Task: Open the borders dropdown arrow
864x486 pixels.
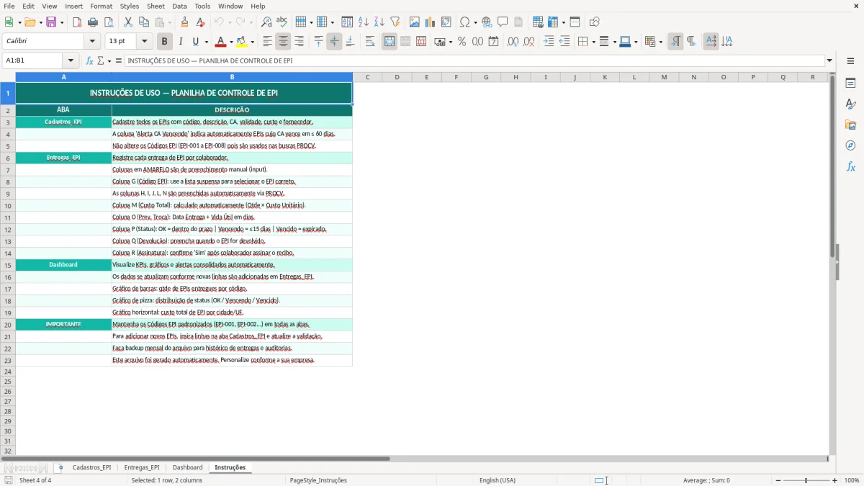Action: pyautogui.click(x=593, y=41)
